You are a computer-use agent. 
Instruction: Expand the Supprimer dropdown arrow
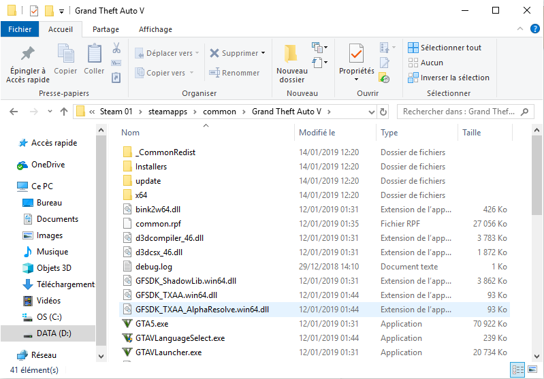(x=263, y=53)
